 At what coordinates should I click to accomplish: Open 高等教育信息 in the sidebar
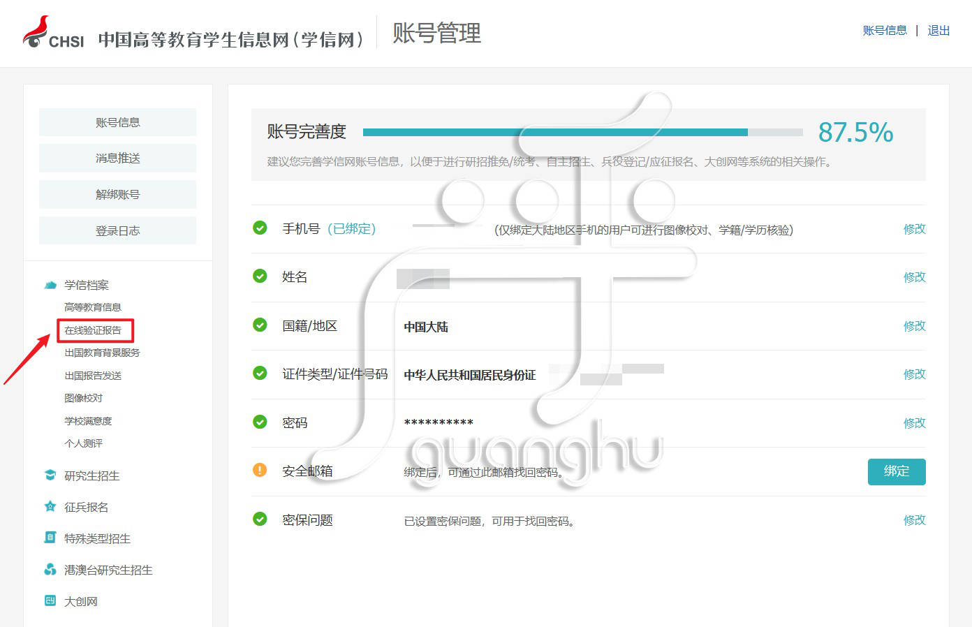(92, 307)
